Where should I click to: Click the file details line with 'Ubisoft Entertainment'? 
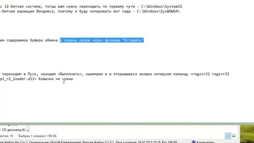click(89, 142)
